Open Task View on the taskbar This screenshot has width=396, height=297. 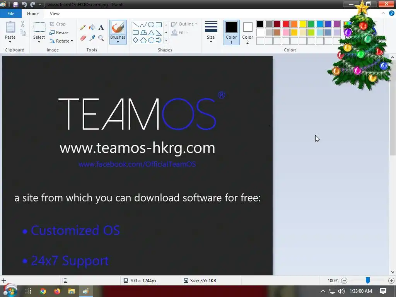click(28, 291)
